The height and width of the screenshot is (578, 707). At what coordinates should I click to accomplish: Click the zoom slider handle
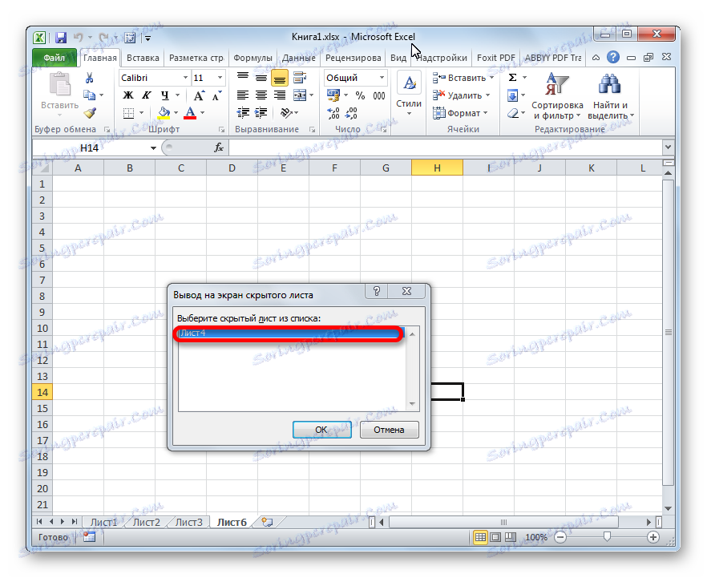pos(607,536)
